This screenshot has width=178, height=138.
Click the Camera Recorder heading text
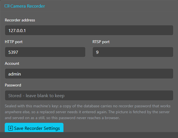coord(28,6)
